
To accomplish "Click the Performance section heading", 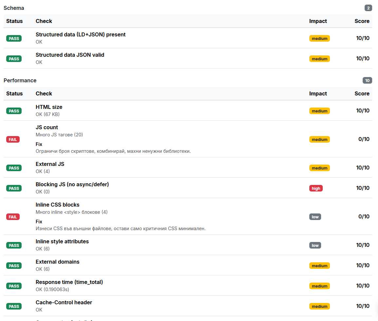I will (20, 80).
